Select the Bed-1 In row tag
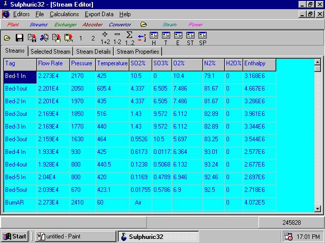 pyautogui.click(x=20, y=77)
